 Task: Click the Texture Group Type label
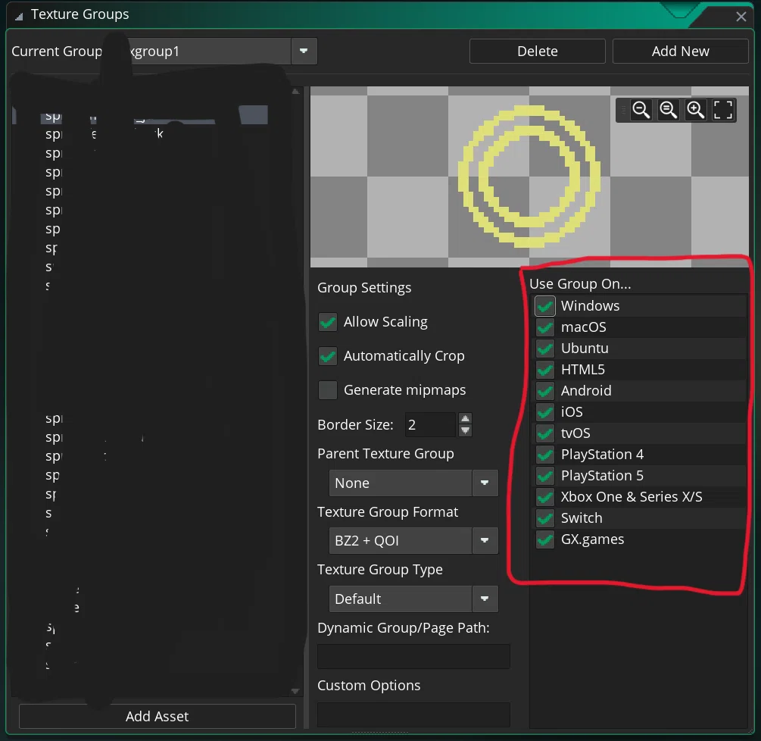click(380, 570)
